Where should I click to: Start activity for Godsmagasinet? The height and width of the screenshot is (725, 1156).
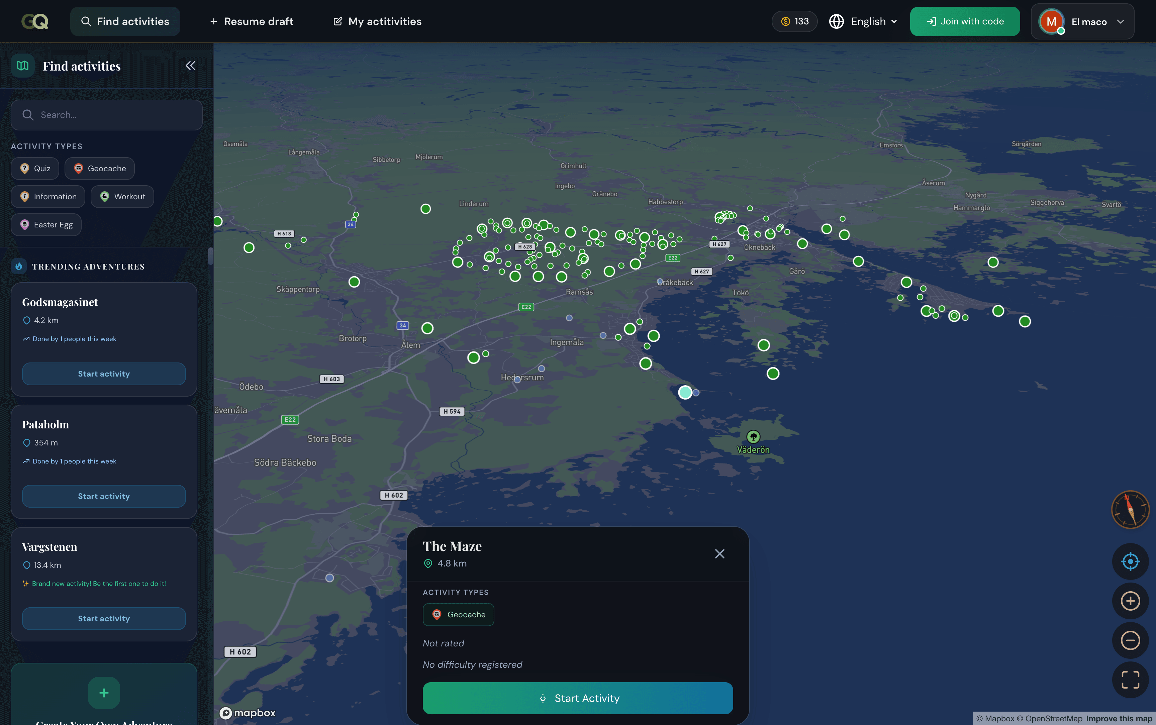[x=104, y=374]
